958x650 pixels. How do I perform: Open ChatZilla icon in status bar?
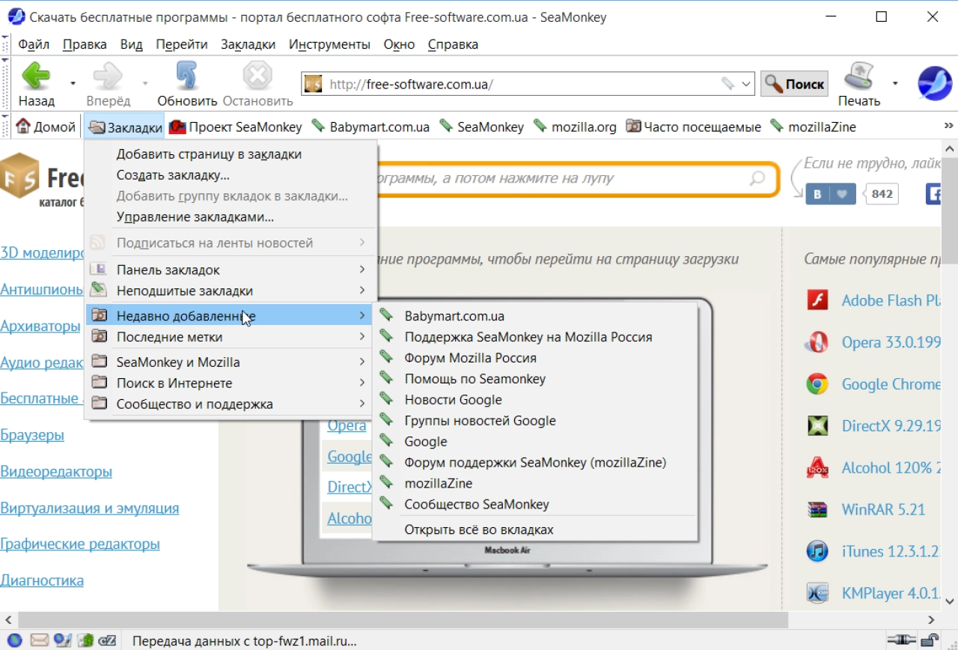[108, 640]
